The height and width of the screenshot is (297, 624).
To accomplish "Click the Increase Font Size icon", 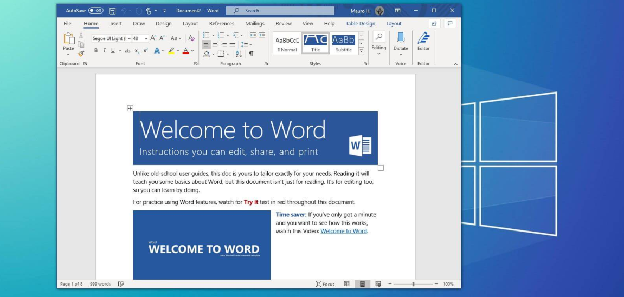I will coord(153,38).
